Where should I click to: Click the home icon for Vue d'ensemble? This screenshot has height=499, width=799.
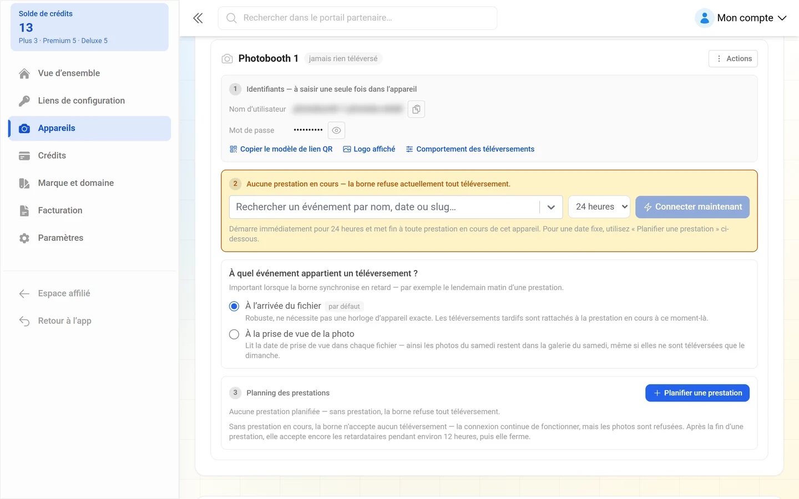click(24, 73)
